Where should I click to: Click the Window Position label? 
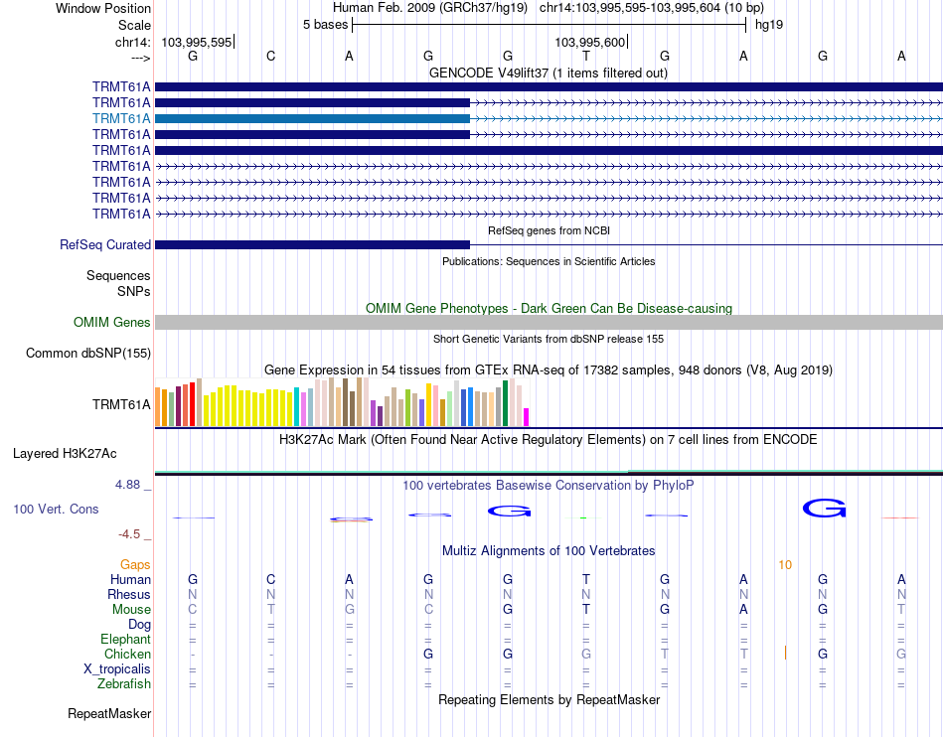(103, 8)
